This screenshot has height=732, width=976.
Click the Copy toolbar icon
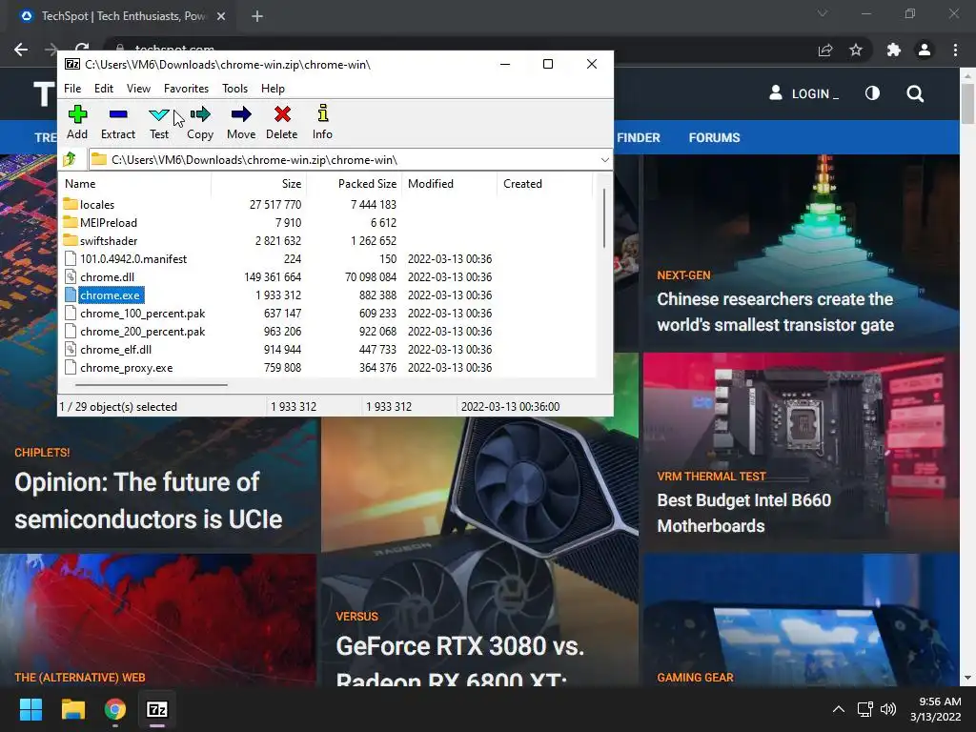coord(200,122)
